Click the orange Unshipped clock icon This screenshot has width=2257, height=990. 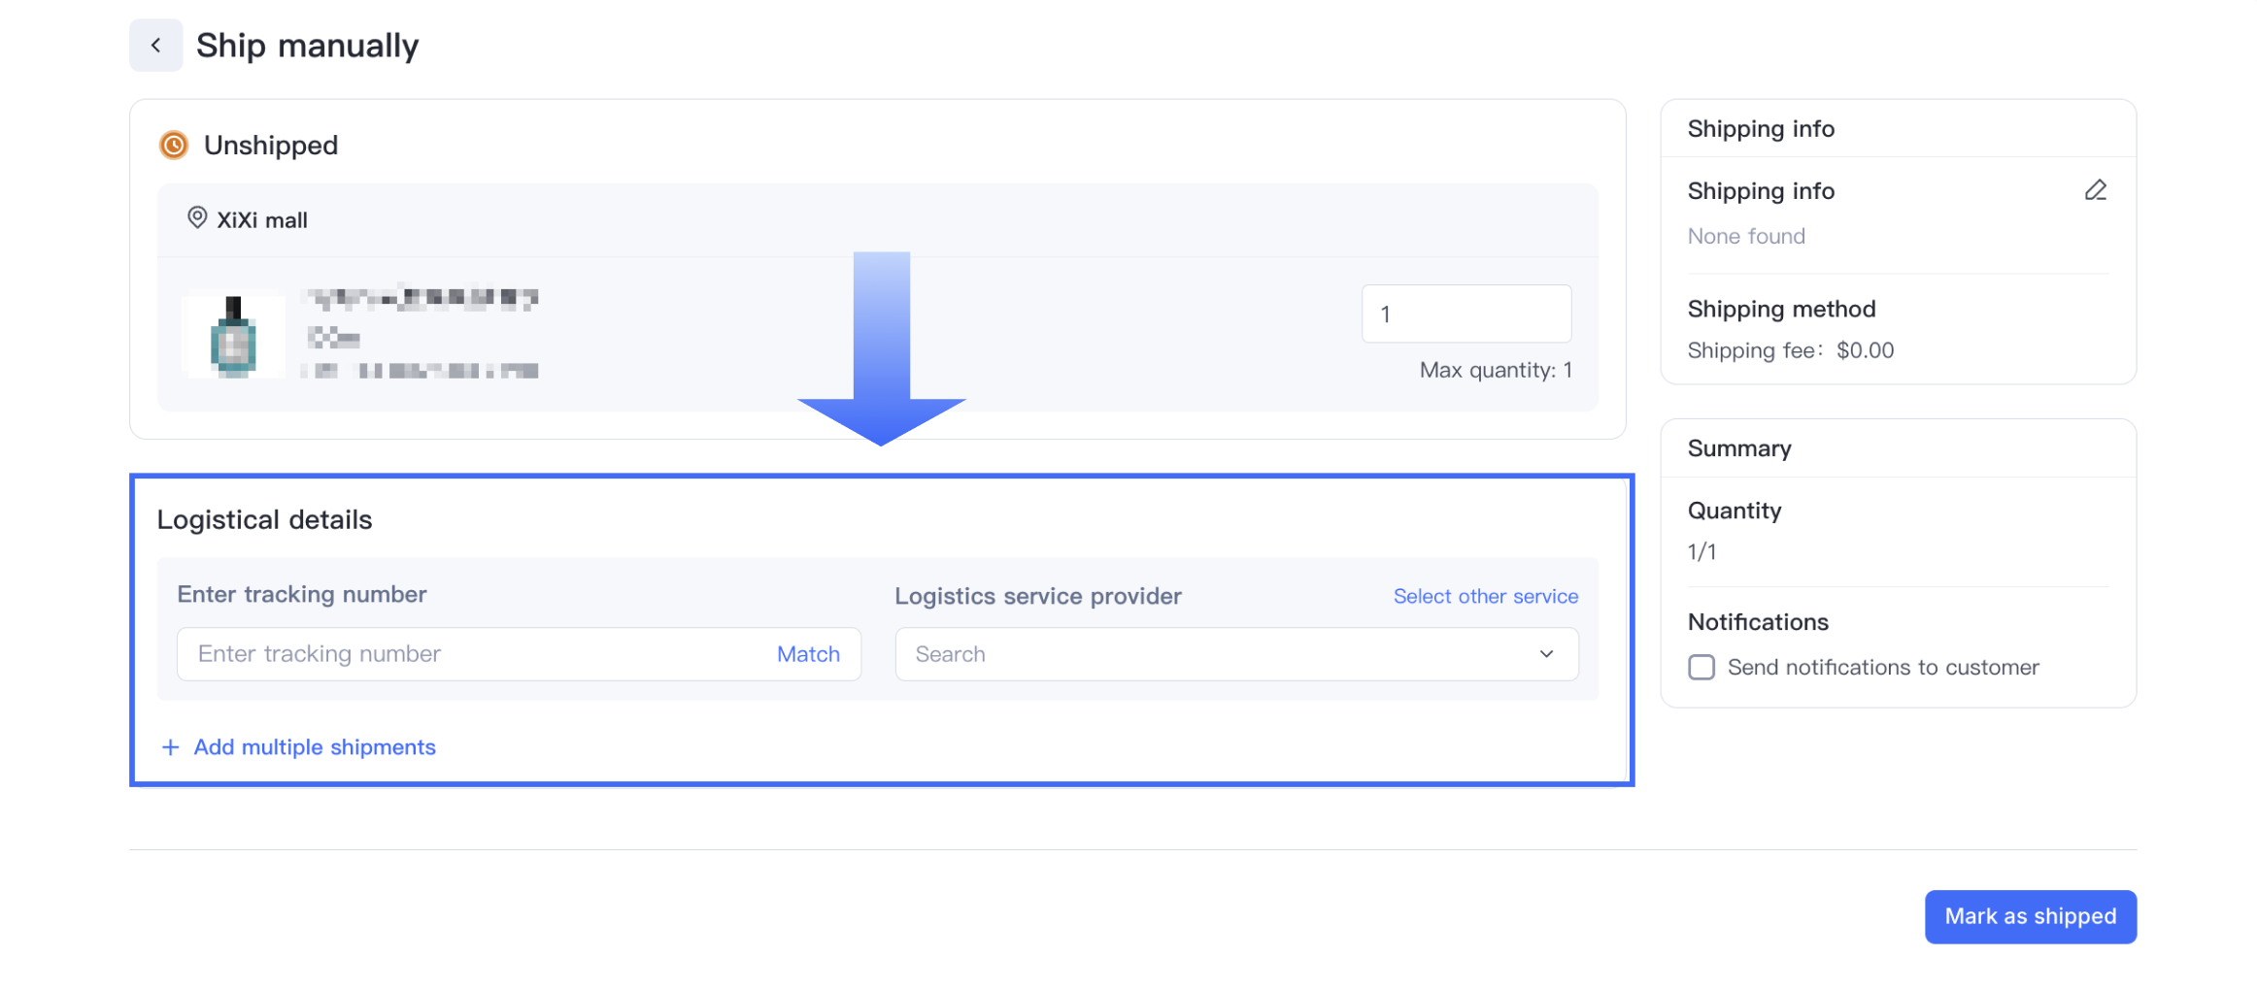(174, 146)
